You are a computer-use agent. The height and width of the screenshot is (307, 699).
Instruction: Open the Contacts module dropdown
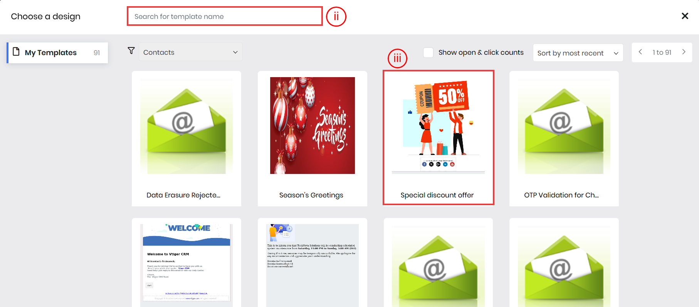pos(191,52)
